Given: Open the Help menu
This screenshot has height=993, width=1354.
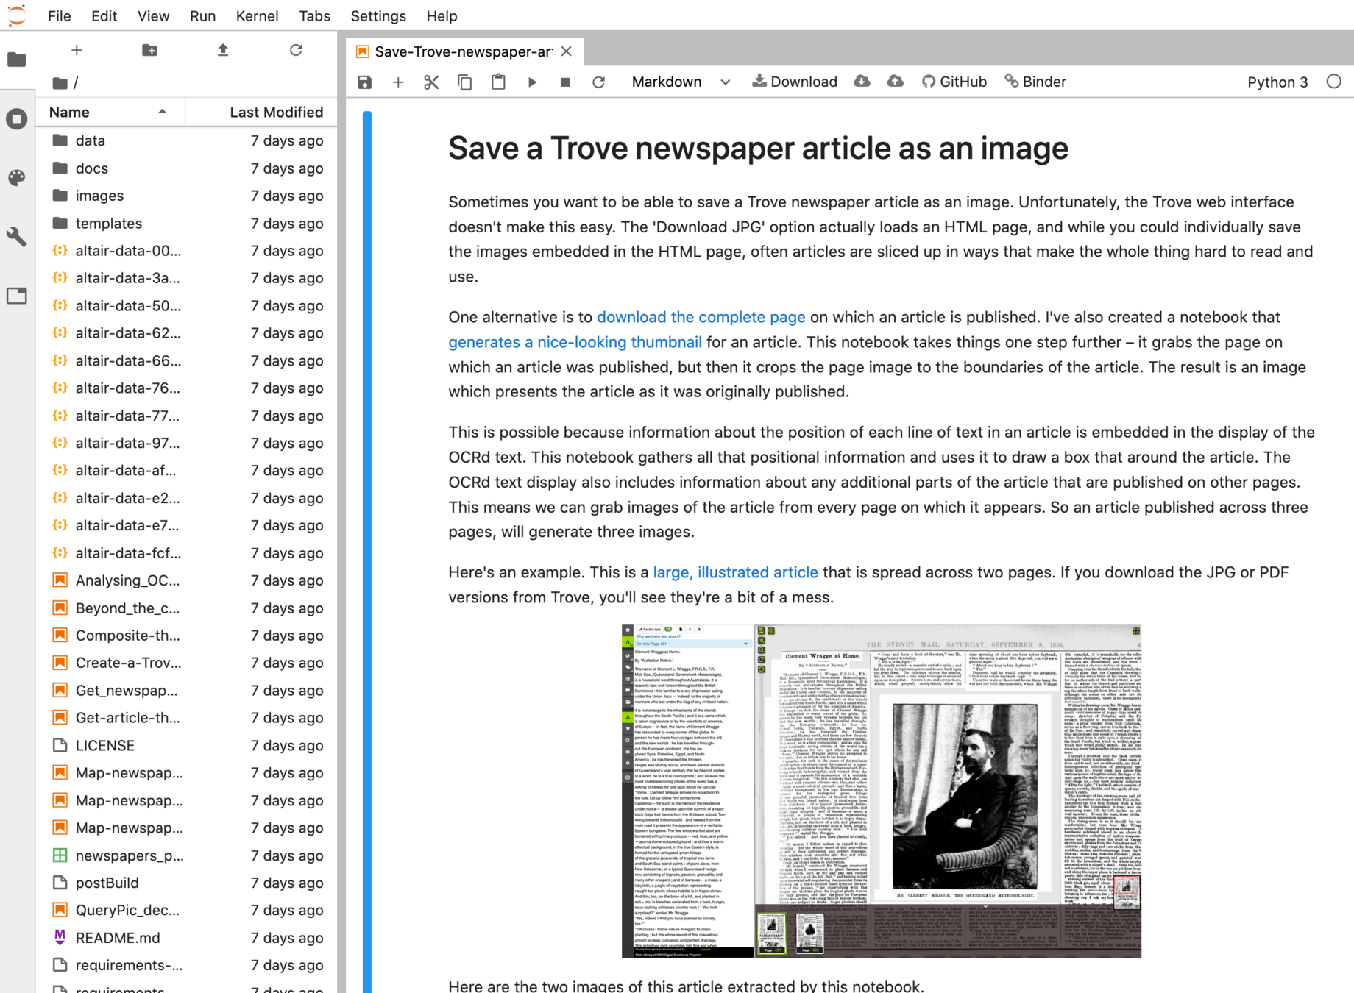Looking at the screenshot, I should coord(442,15).
